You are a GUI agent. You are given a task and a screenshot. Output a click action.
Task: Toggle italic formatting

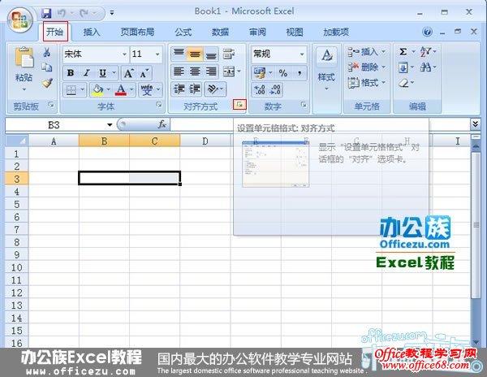click(87, 73)
